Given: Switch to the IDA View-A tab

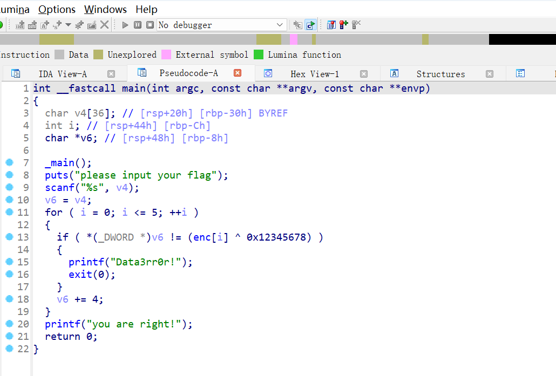Looking at the screenshot, I should [63, 74].
